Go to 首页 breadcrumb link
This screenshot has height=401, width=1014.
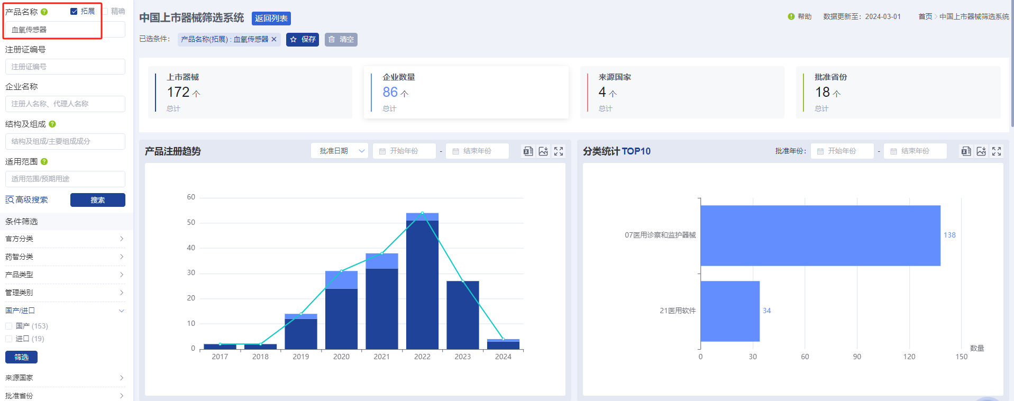(x=925, y=16)
